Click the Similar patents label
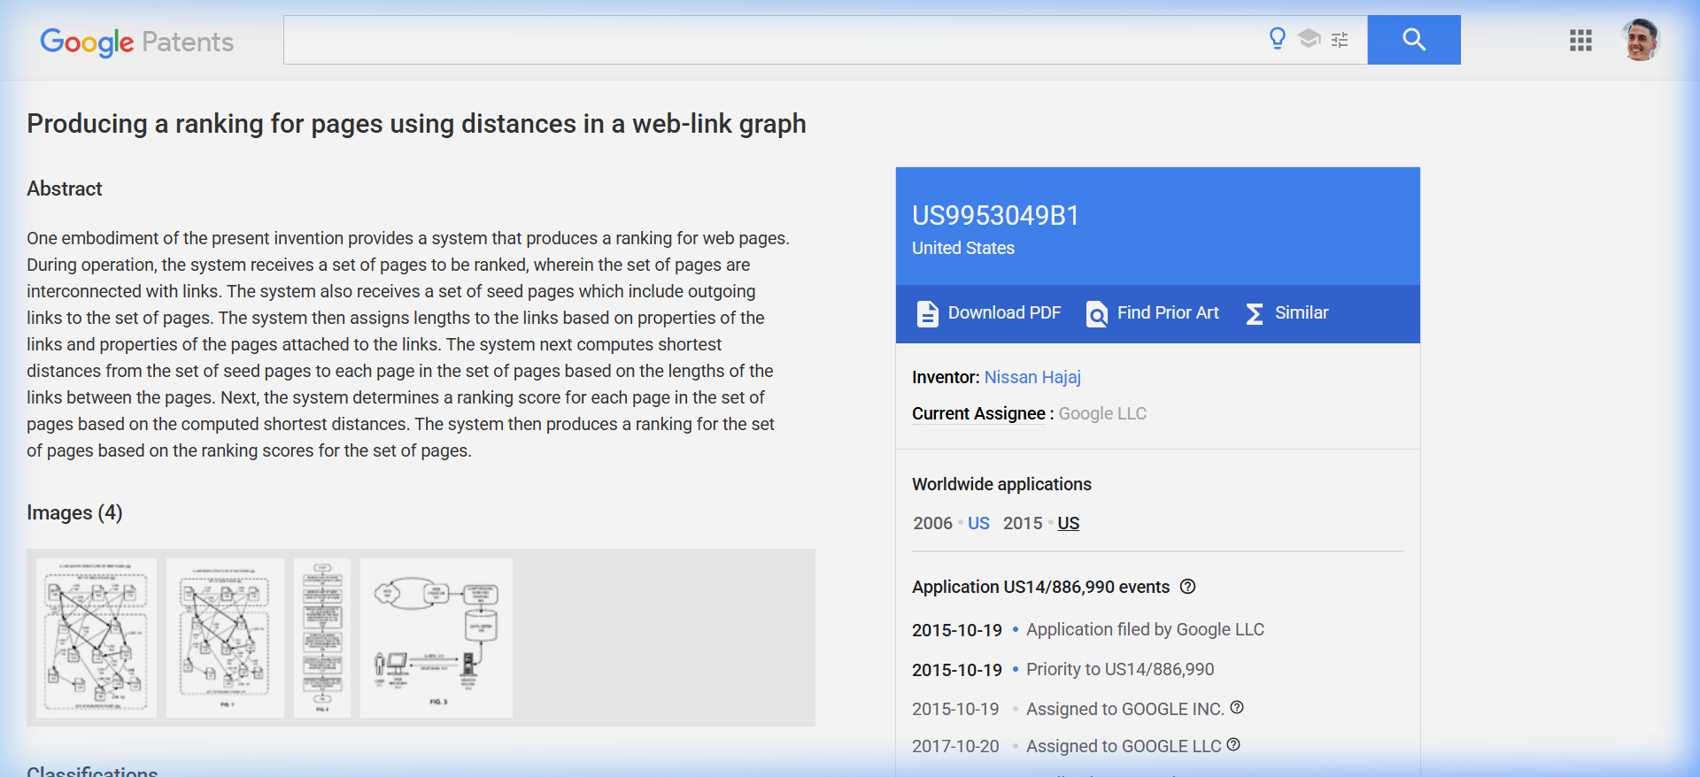The width and height of the screenshot is (1700, 777). [x=1302, y=312]
